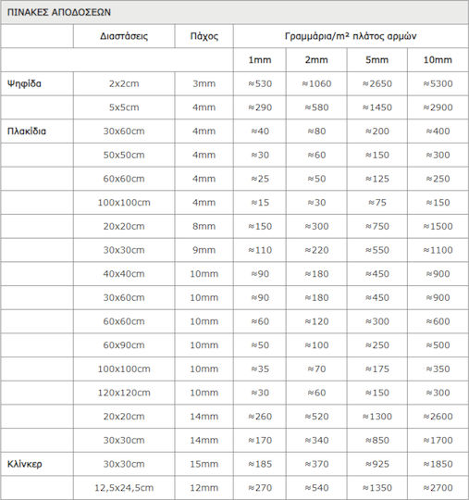
Task: Click the 15mm thickness cell
Action: point(204,464)
